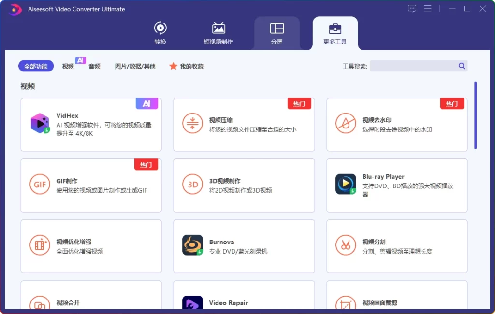Click the 视频分割 scissors icon

pyautogui.click(x=346, y=245)
